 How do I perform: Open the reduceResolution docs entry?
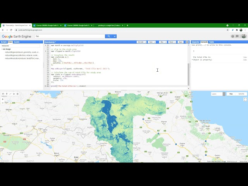[x=22, y=59]
